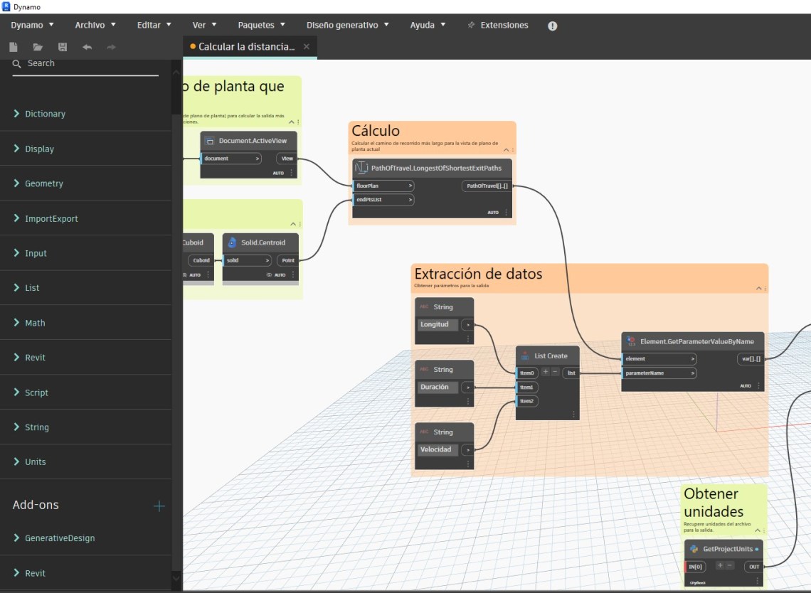Click the Undo arrow icon
The height and width of the screenshot is (593, 811).
pos(87,47)
